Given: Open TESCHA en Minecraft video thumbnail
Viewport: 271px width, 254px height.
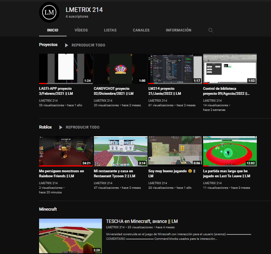Looking at the screenshot, I should coord(71,236).
